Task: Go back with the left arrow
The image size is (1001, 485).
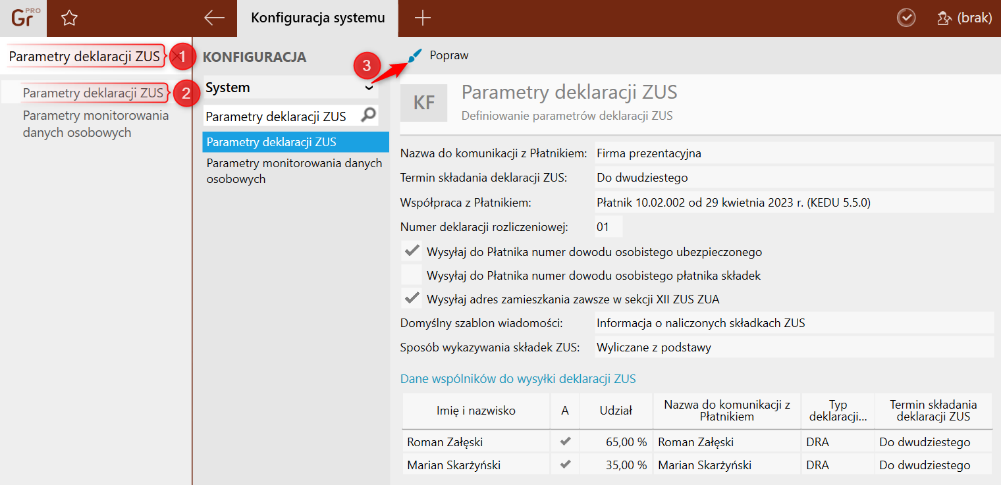Action: [x=215, y=18]
